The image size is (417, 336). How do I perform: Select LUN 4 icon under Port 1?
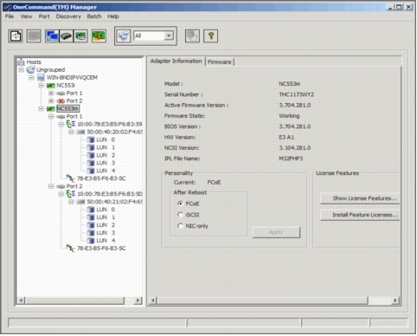pos(91,171)
